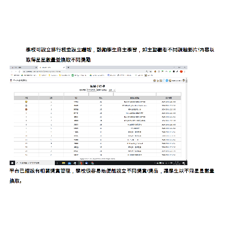229x229 pixels.
Task: Click the site logo at page top-left
Action: click(11, 80)
